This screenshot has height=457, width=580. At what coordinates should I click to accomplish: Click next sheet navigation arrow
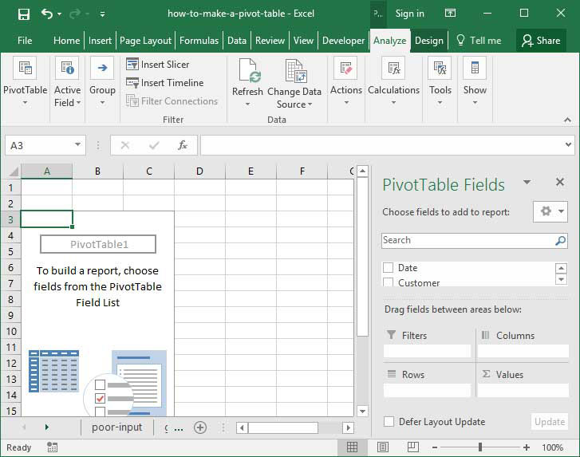(x=46, y=427)
